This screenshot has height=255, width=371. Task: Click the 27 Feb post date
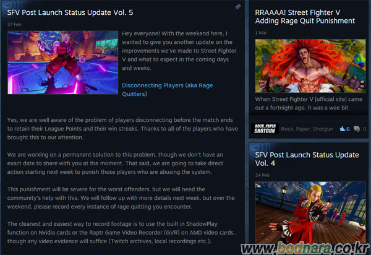[14, 24]
